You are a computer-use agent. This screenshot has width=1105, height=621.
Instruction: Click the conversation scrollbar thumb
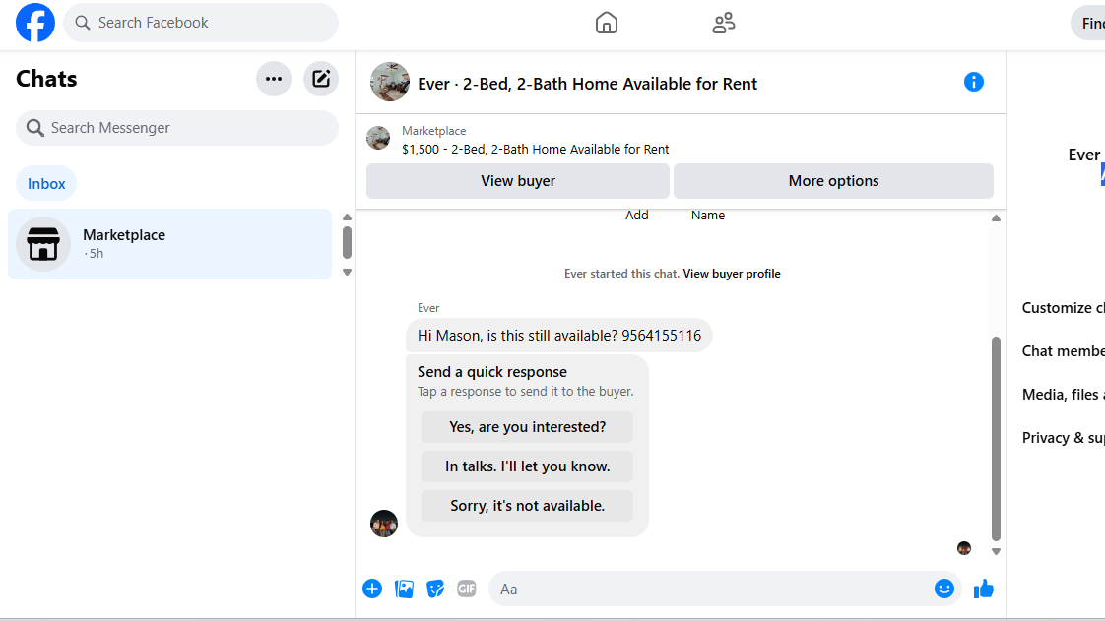(x=996, y=439)
